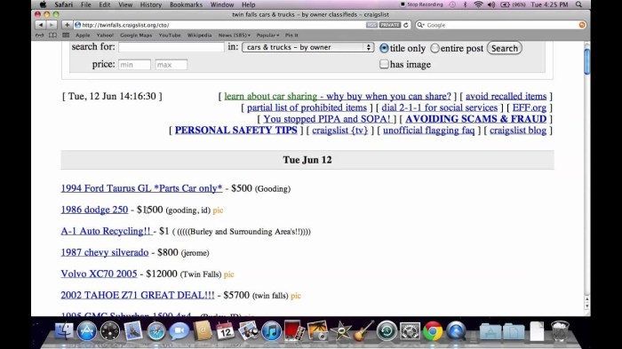Launch iTunes from the dock
622x349 pixels.
(271, 331)
